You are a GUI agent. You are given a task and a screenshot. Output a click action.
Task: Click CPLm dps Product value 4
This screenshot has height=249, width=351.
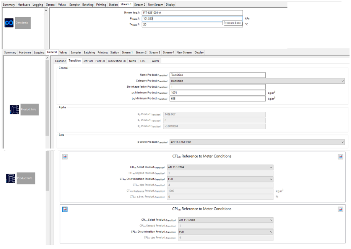[226, 238]
